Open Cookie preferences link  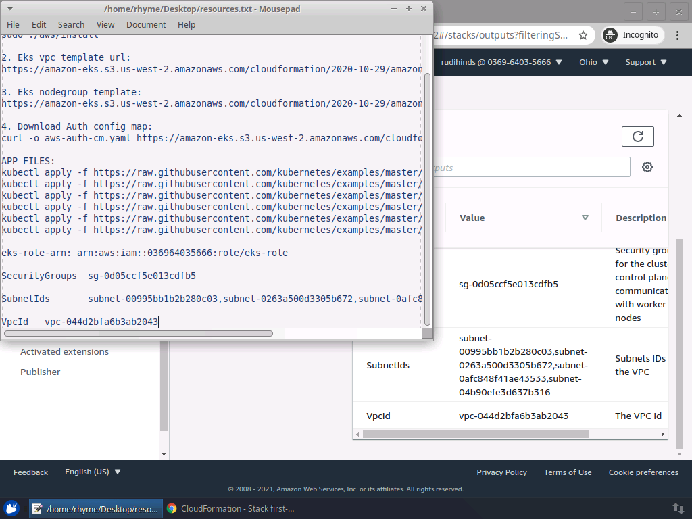pyautogui.click(x=643, y=472)
